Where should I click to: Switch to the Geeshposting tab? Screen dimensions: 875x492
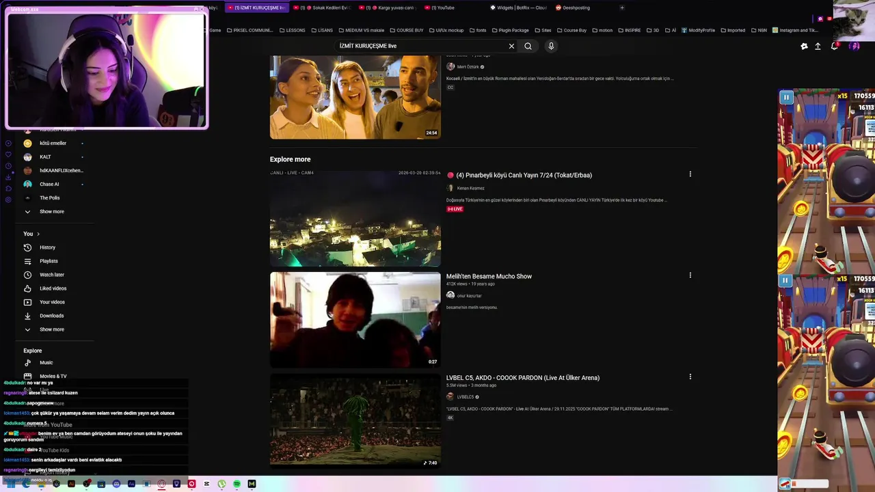click(x=573, y=8)
